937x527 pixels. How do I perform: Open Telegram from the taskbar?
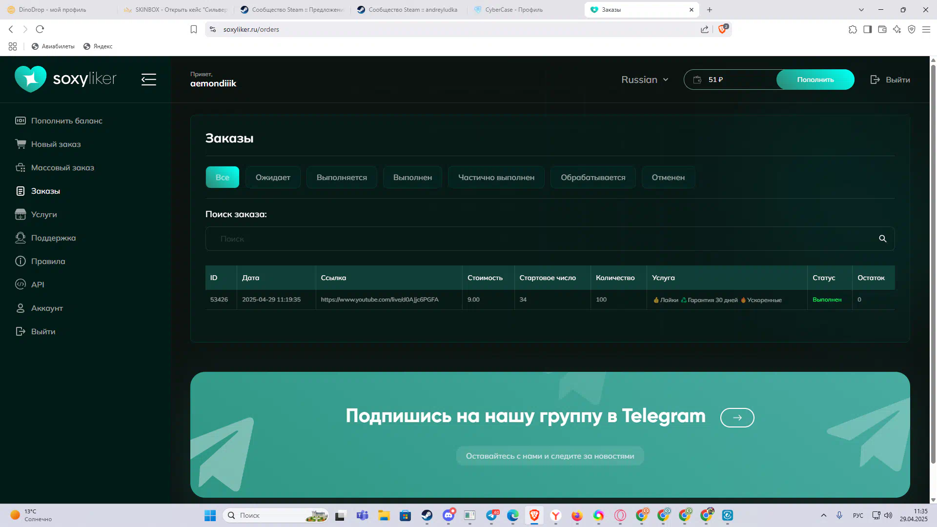(x=492, y=515)
